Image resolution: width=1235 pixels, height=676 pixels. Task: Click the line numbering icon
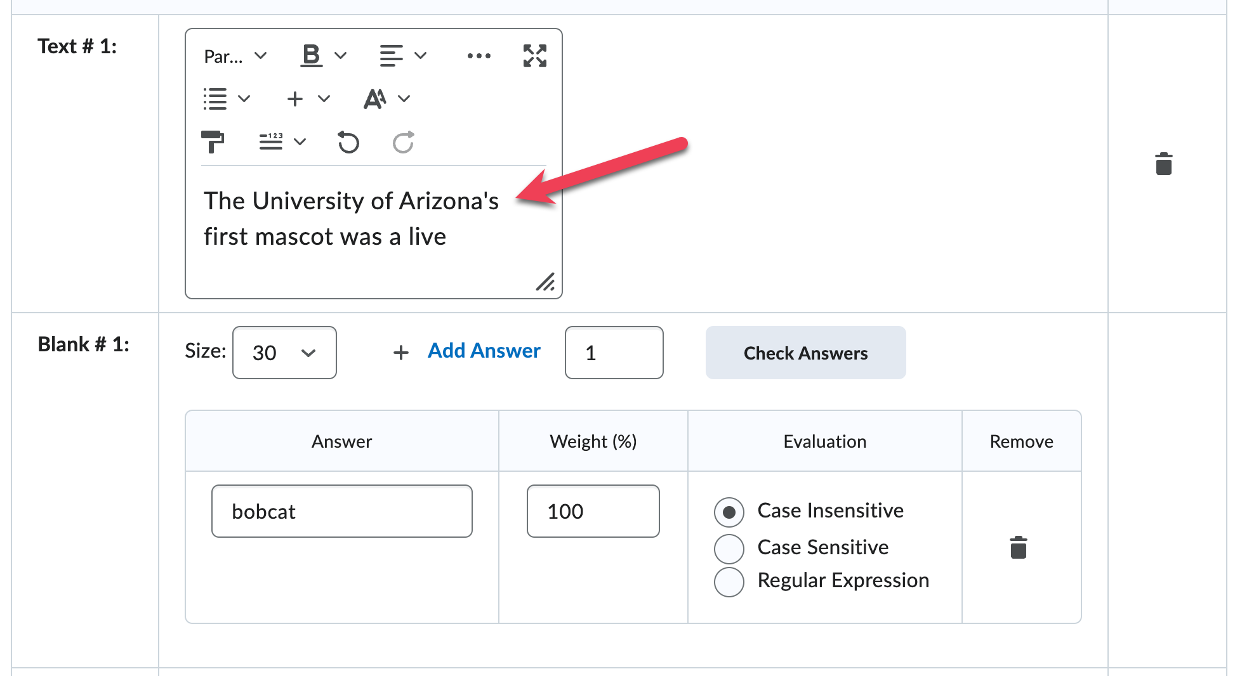[x=271, y=142]
